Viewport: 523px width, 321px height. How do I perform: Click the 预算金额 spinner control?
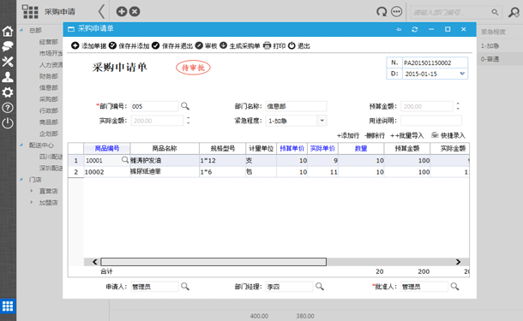pyautogui.click(x=458, y=106)
